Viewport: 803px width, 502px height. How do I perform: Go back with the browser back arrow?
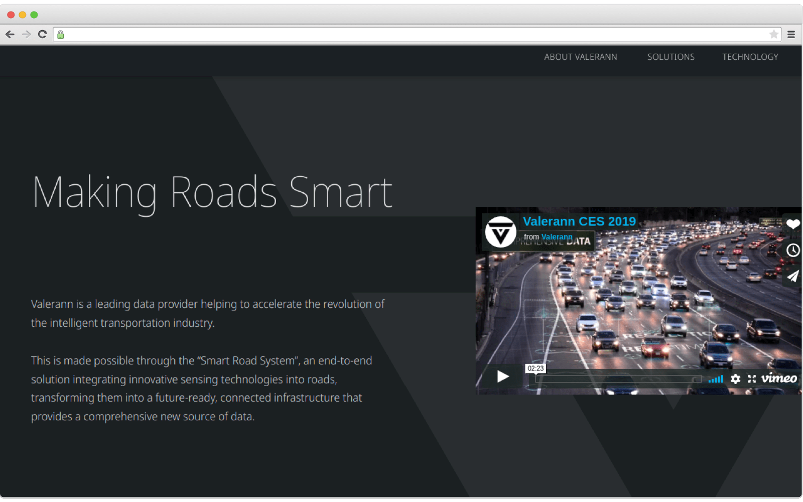coord(10,34)
